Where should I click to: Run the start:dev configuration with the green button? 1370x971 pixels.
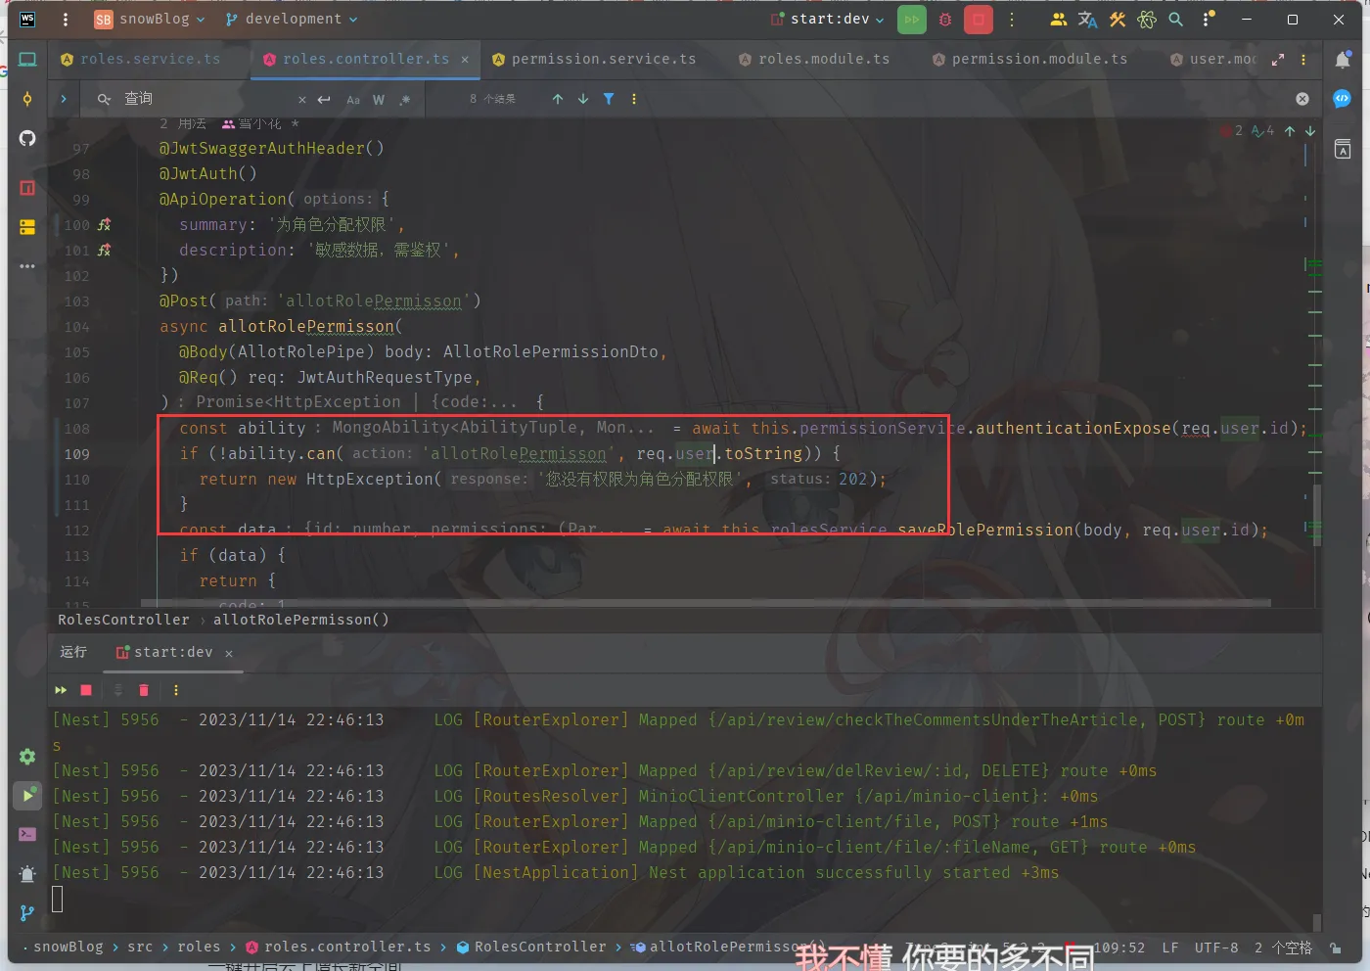pos(911,20)
